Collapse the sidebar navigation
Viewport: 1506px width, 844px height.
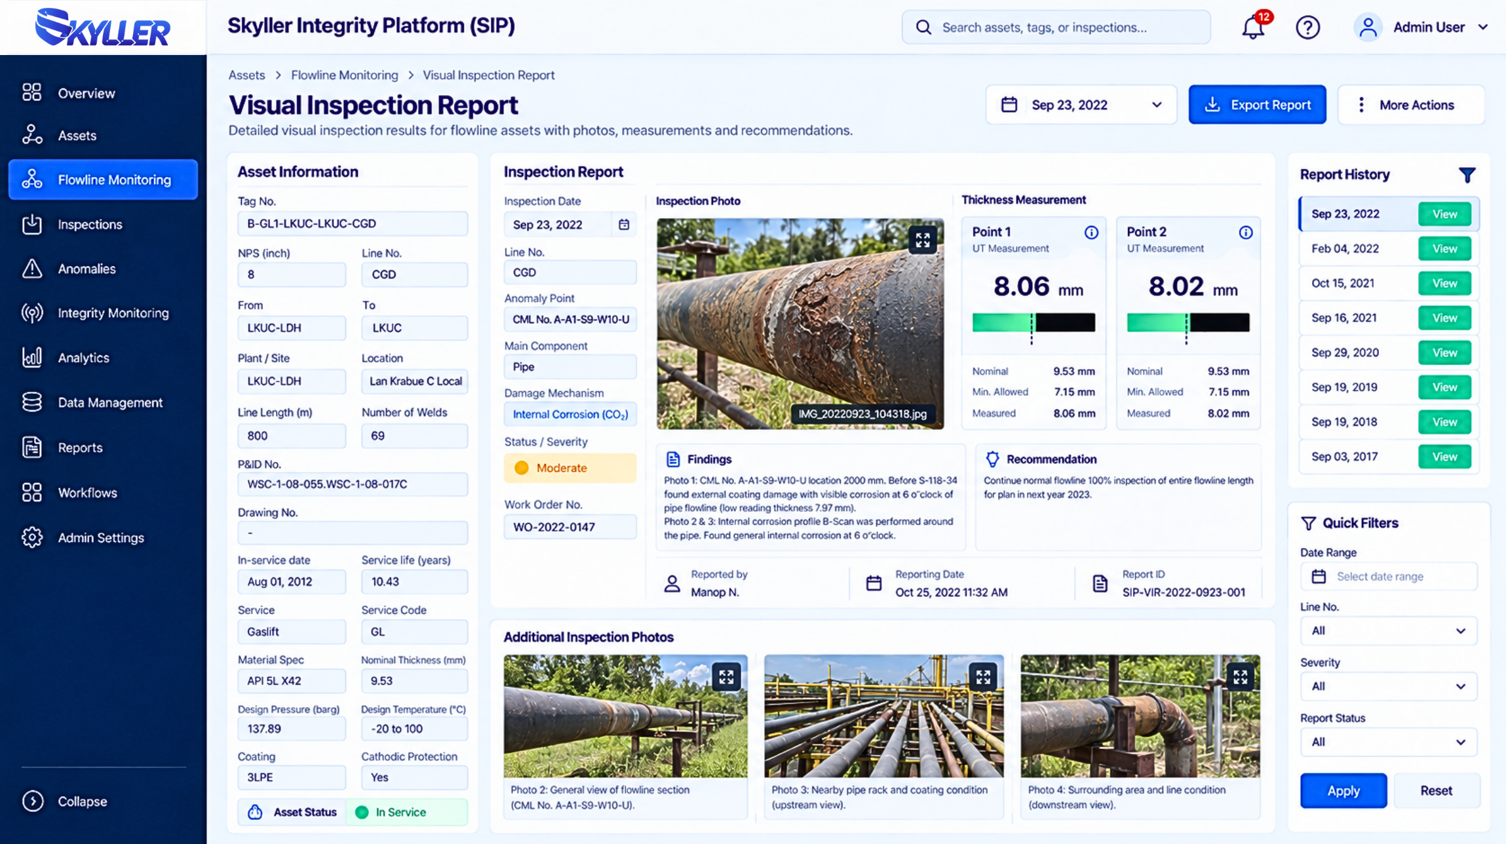(64, 801)
